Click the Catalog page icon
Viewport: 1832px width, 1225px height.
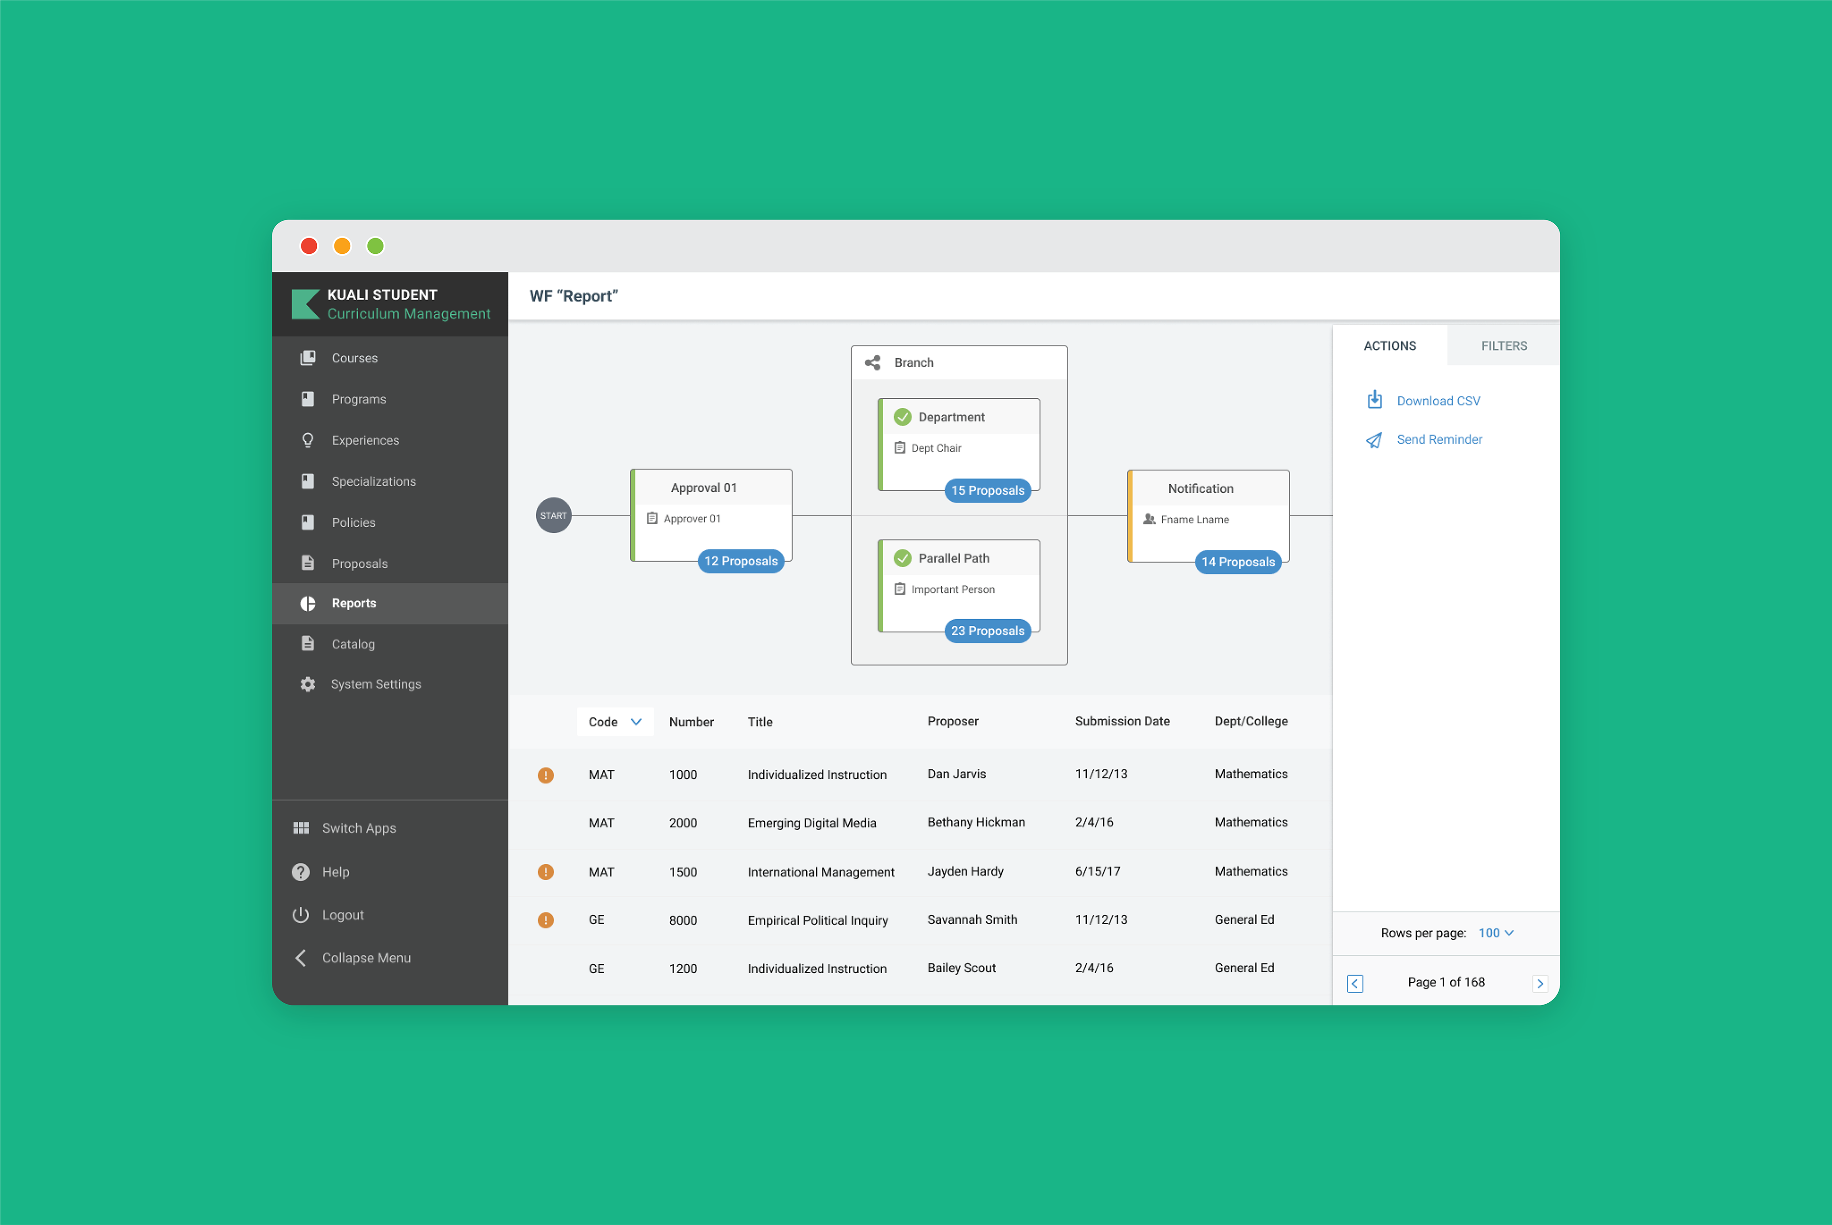coord(308,644)
